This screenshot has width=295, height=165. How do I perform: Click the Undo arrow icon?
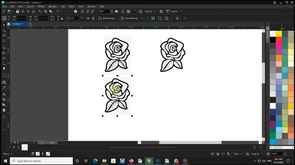click(58, 11)
